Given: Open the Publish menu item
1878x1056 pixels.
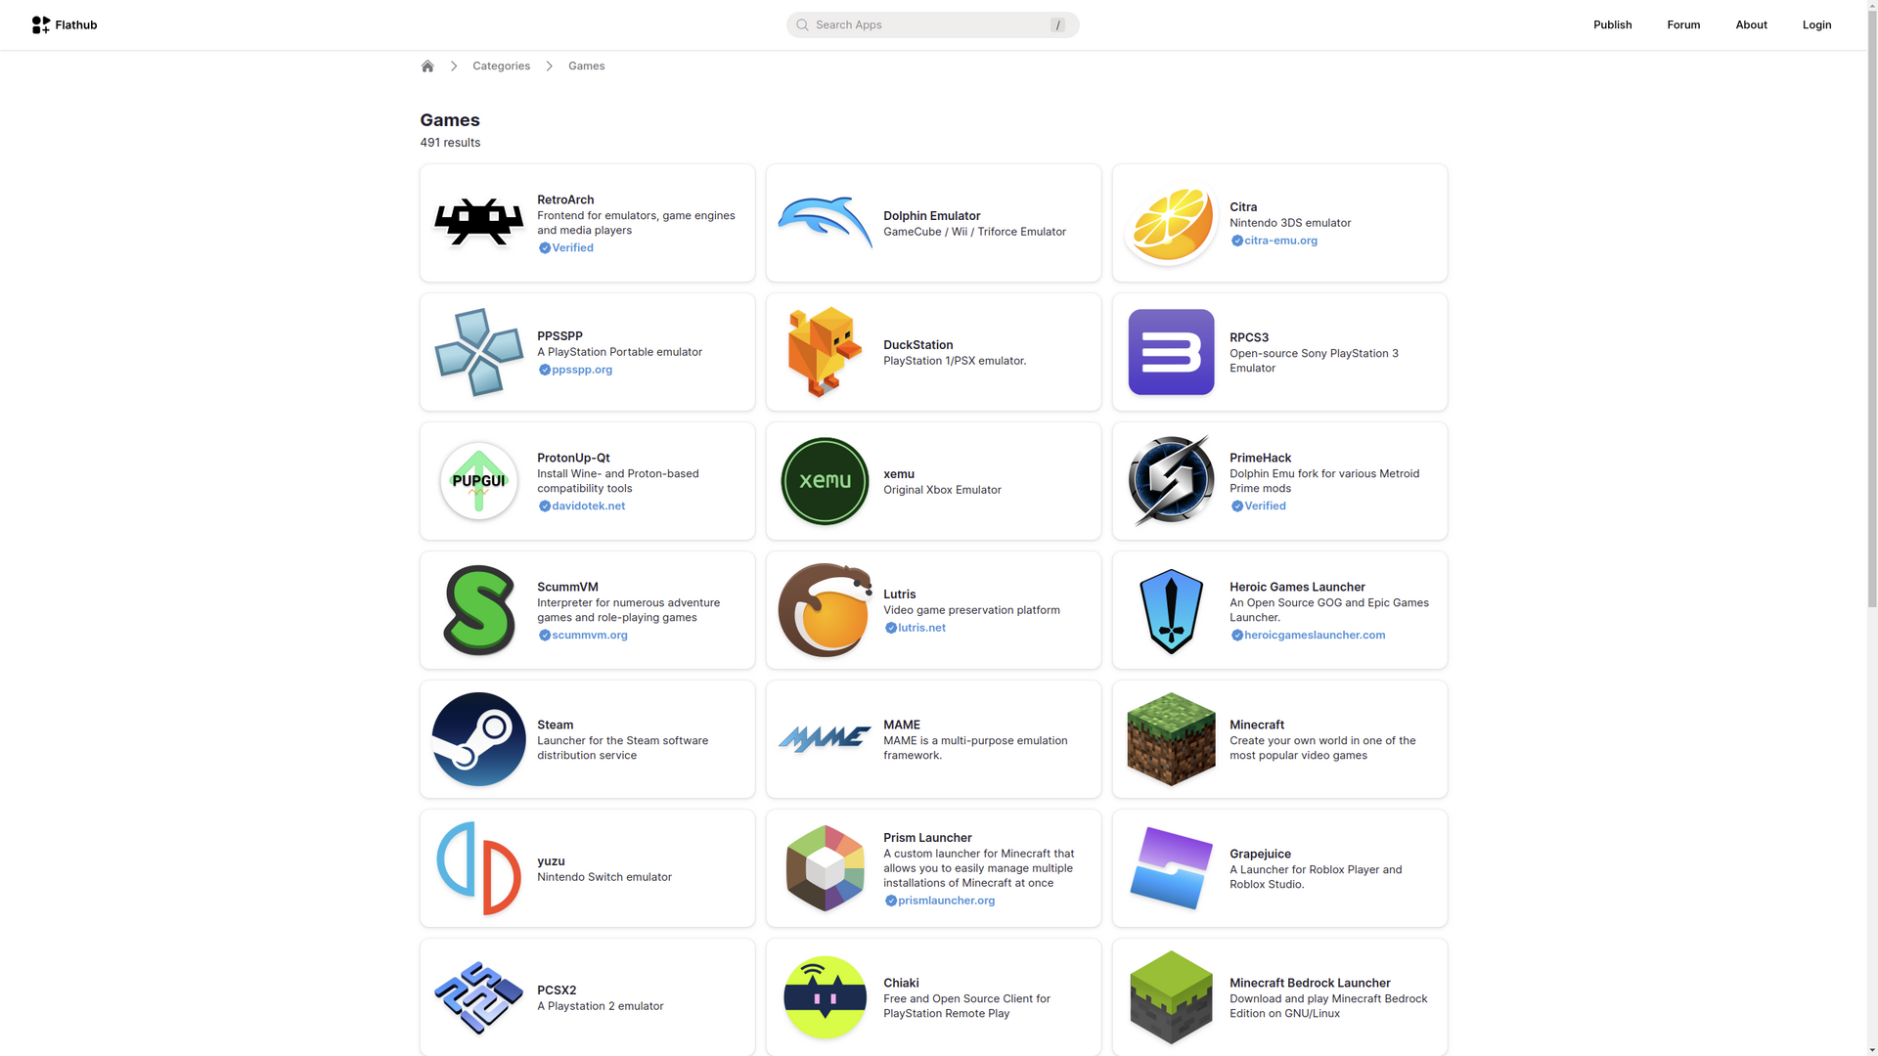Looking at the screenshot, I should coord(1612,24).
